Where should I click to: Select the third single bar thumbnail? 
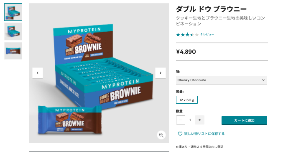coord(13,51)
